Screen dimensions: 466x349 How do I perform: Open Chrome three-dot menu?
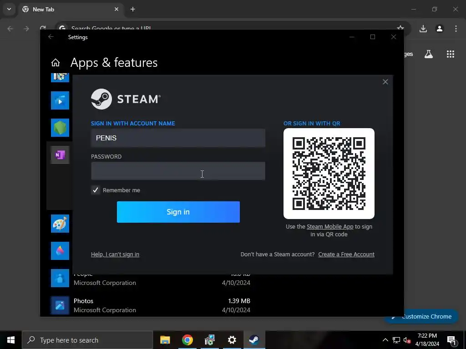(x=456, y=29)
